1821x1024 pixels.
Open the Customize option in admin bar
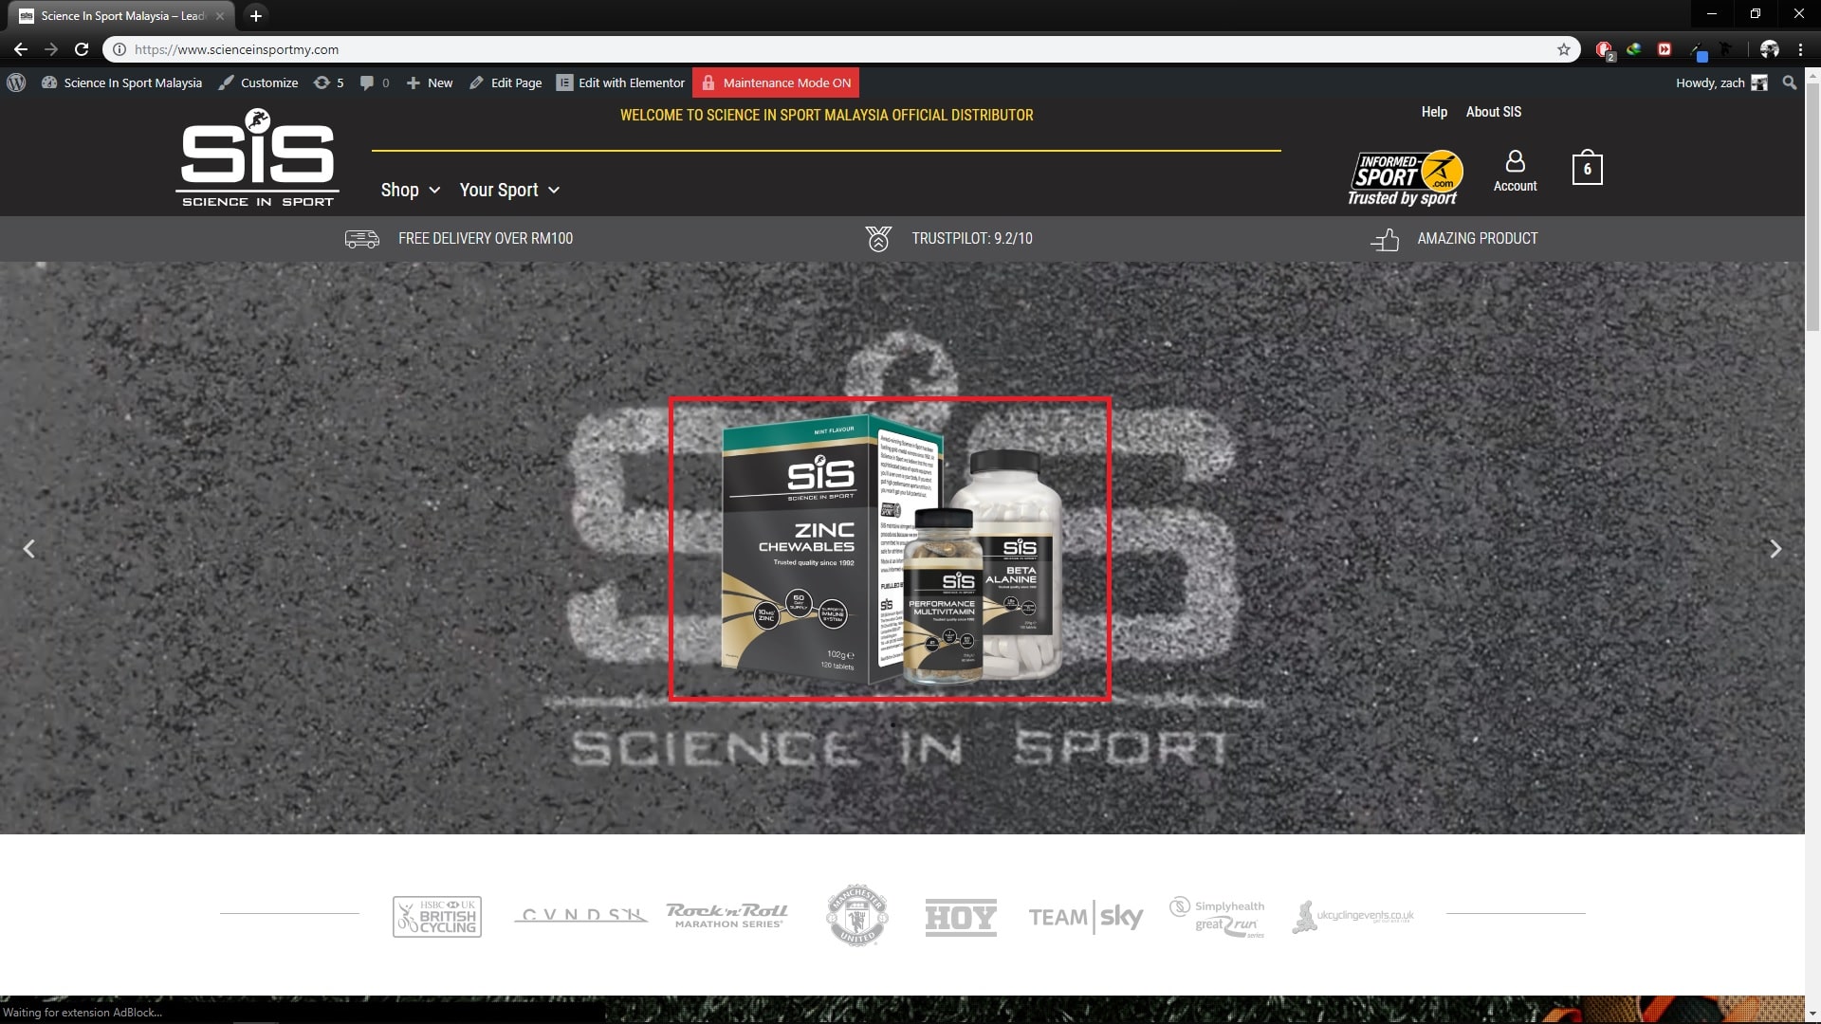258,82
